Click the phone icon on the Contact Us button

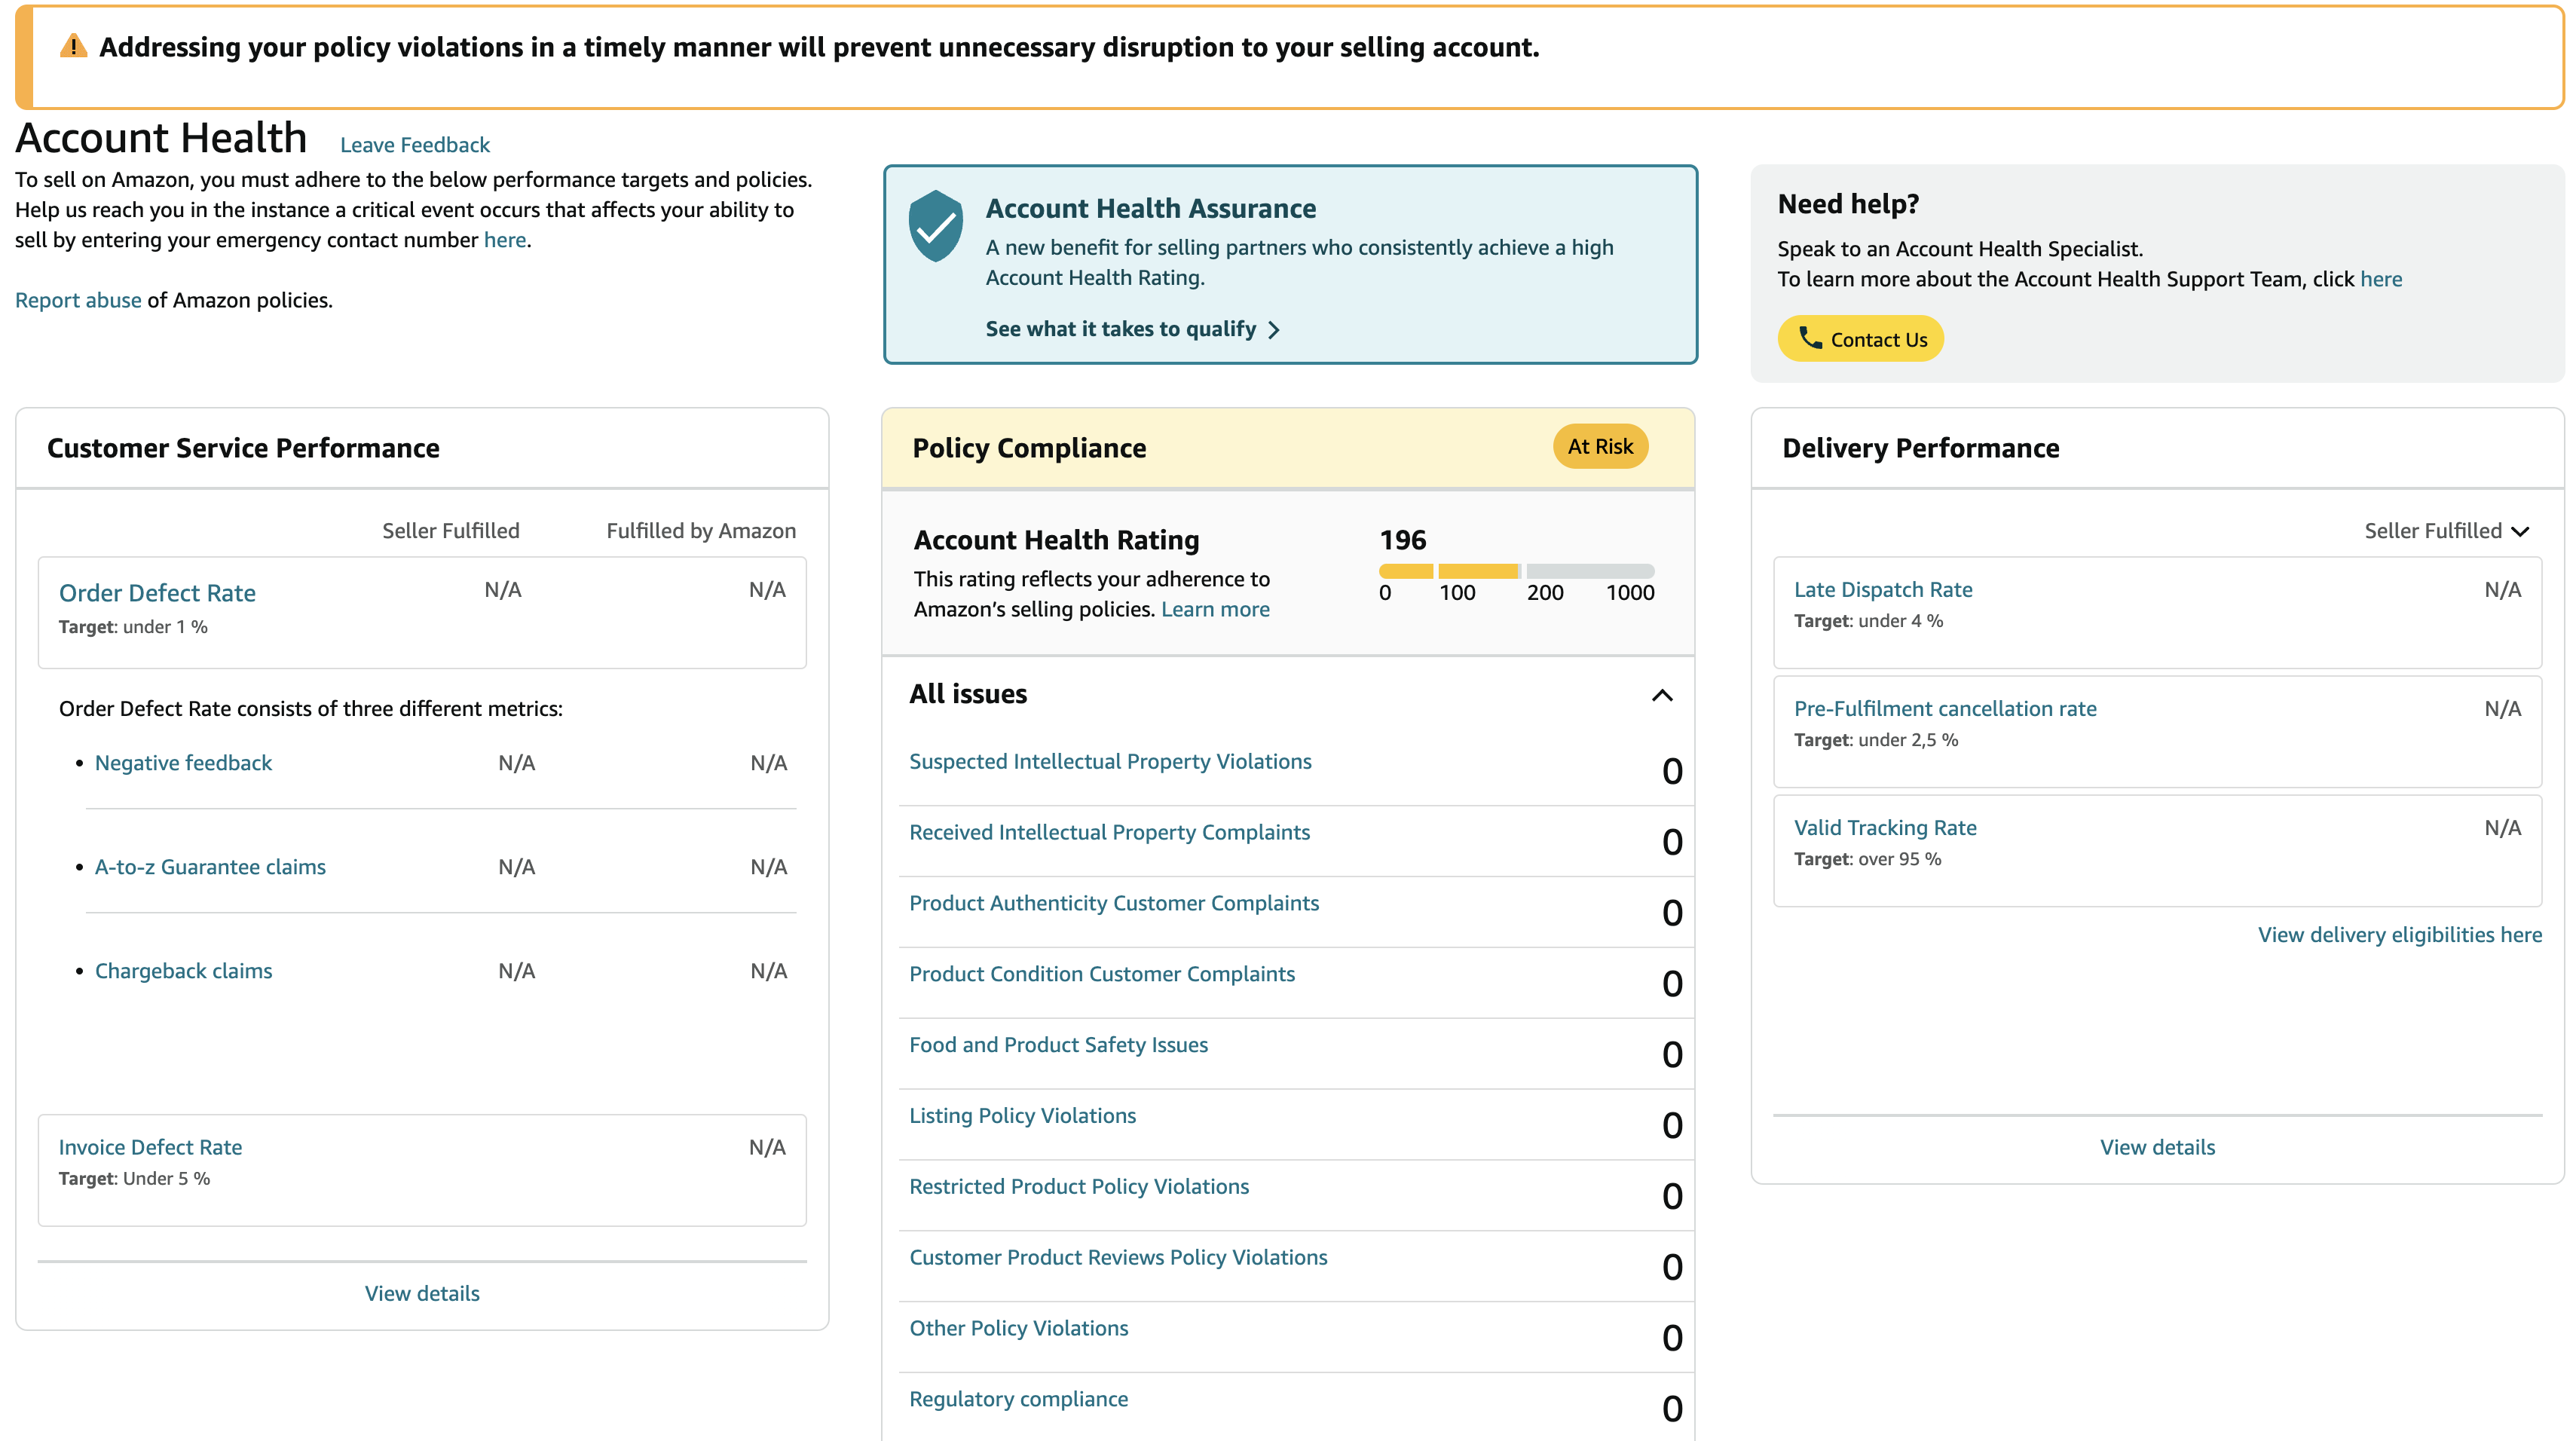coord(1810,338)
